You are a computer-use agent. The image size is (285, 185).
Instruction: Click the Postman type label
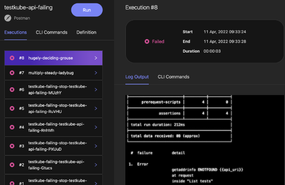pyautogui.click(x=22, y=18)
